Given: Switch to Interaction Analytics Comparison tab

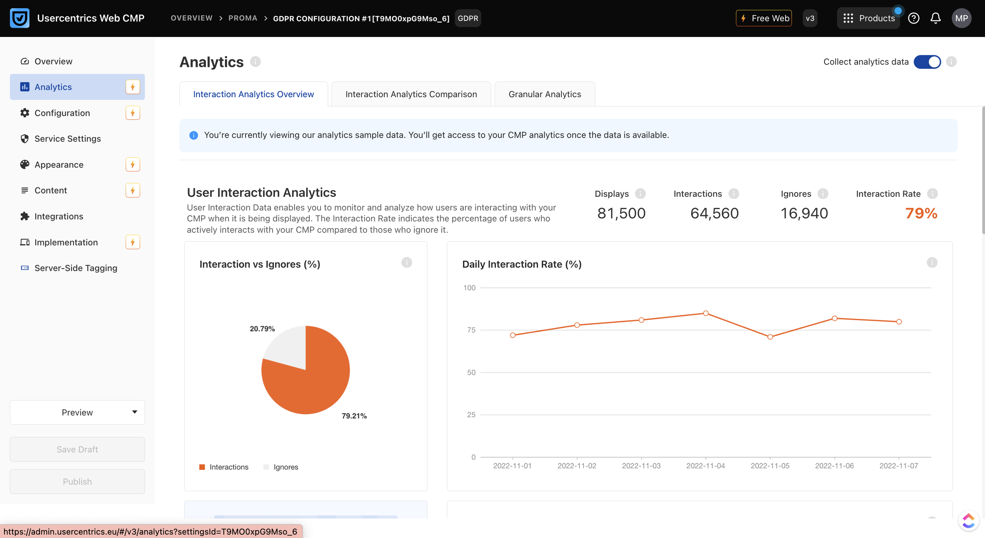Looking at the screenshot, I should 411,94.
